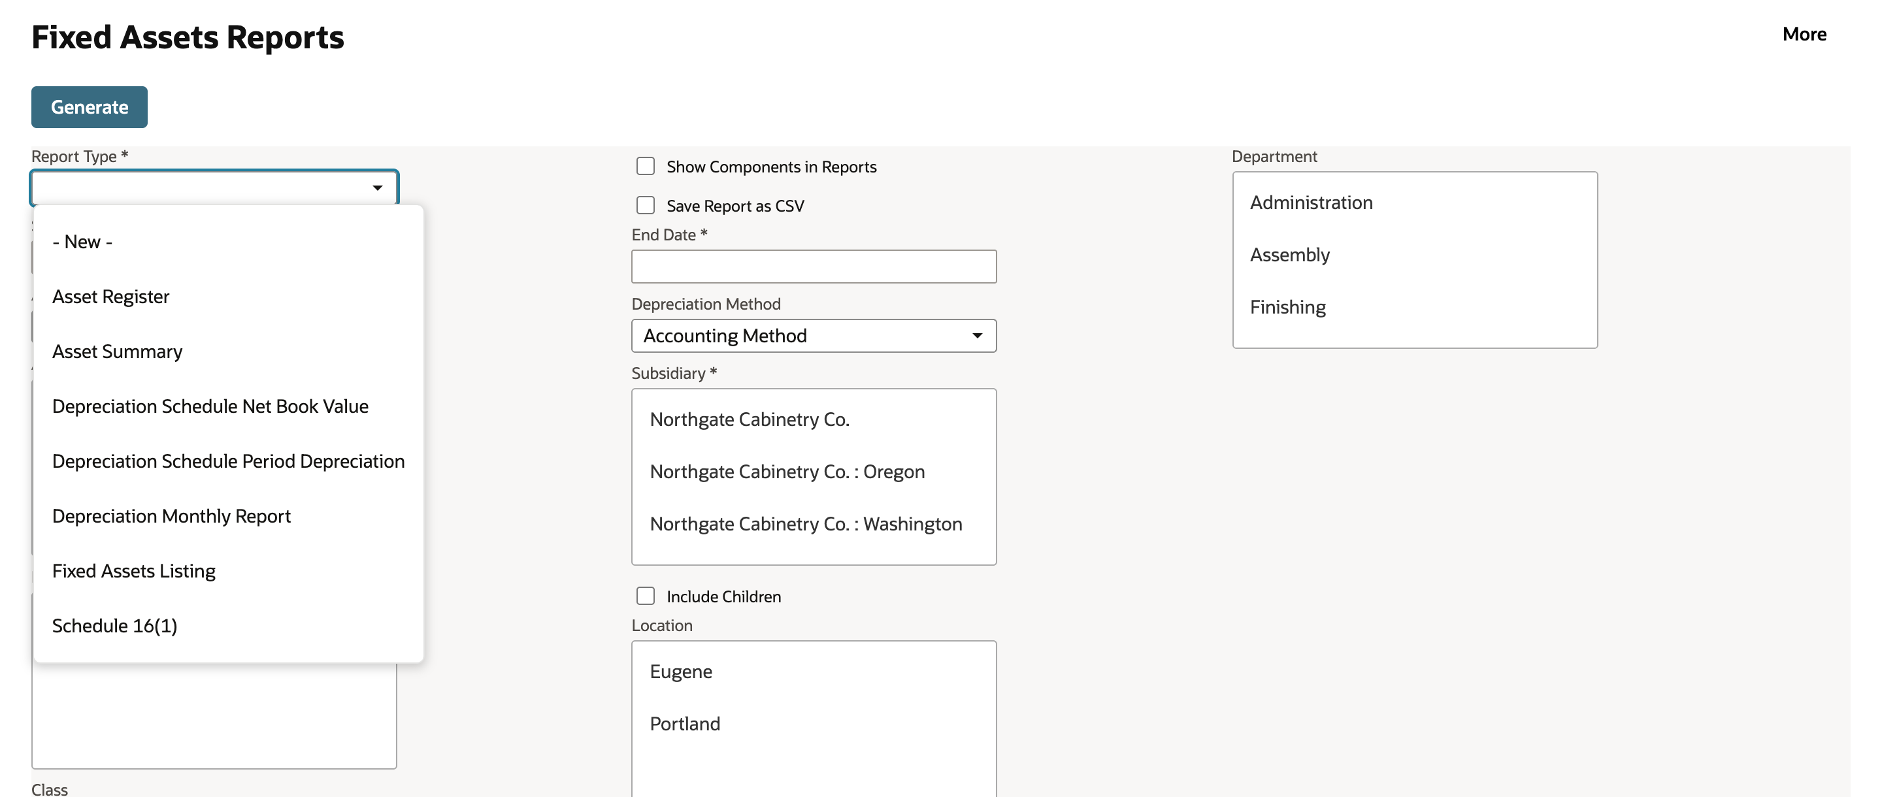Tick Save Report as CSV checkbox
1882x797 pixels.
645,205
